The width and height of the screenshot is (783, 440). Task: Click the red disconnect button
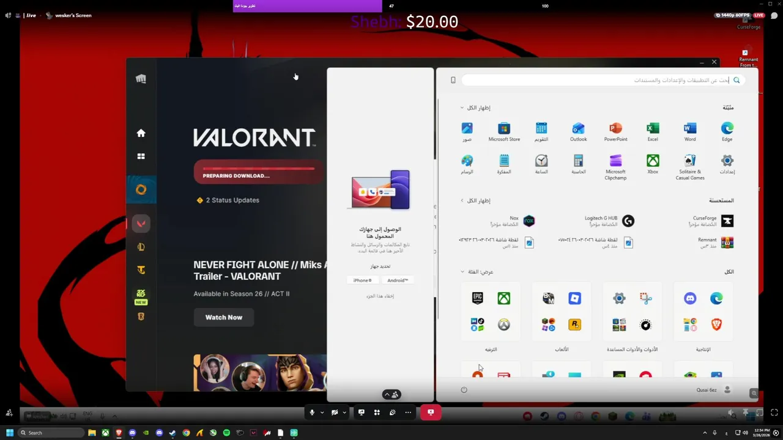coord(431,413)
